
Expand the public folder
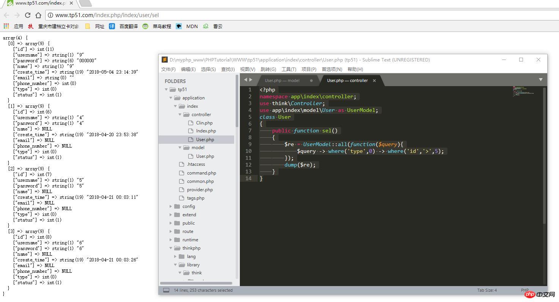click(171, 223)
